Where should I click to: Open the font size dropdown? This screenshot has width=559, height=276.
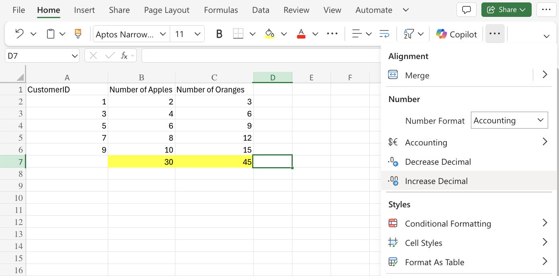click(x=197, y=34)
